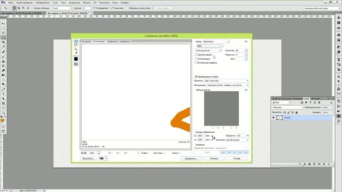Image resolution: width=342 pixels, height=192 pixels.
Task: Toggle lock position icon in Layers
Action: [x=292, y=113]
